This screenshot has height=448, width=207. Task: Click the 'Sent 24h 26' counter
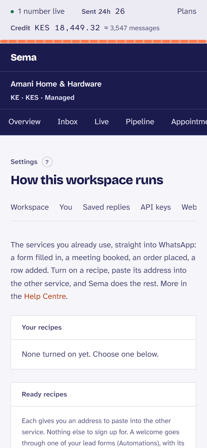coord(103,11)
